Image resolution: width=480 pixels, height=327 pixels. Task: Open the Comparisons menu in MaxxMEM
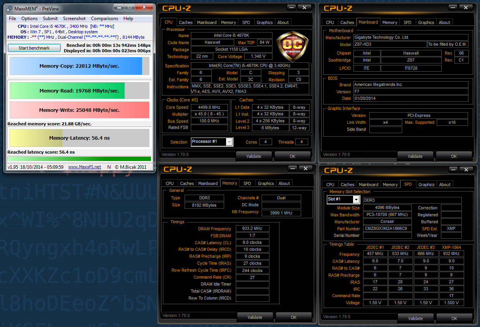(105, 19)
